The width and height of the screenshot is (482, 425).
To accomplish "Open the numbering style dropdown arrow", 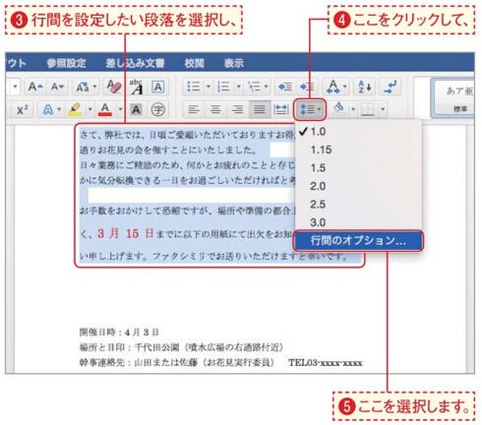I will tap(239, 87).
